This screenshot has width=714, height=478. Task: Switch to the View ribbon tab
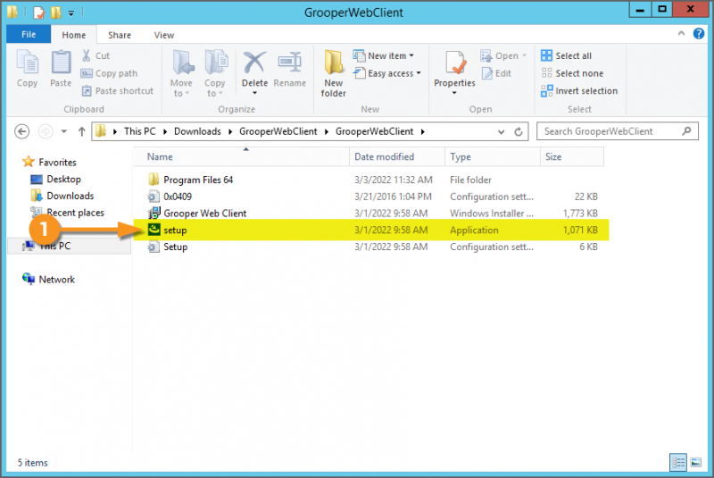coord(164,35)
